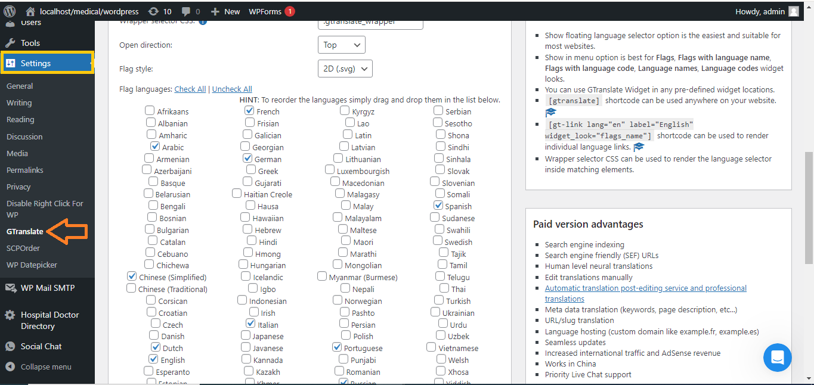Go to WP Mail SMTP menu
Screen dimensions: 814x385
click(48, 288)
